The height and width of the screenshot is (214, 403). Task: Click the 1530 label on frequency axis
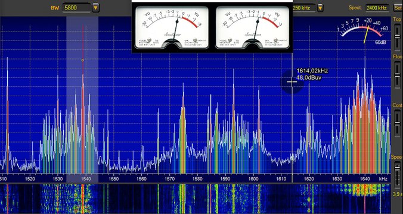58,179
